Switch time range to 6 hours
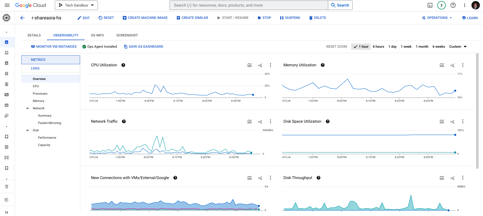This screenshot has width=483, height=216. 378,47
